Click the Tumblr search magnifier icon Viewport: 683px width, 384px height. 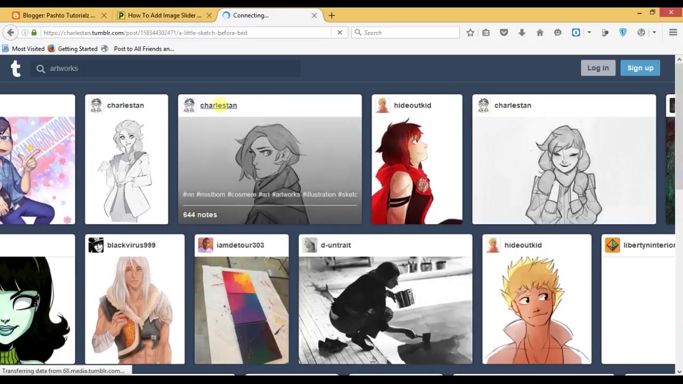pos(41,68)
